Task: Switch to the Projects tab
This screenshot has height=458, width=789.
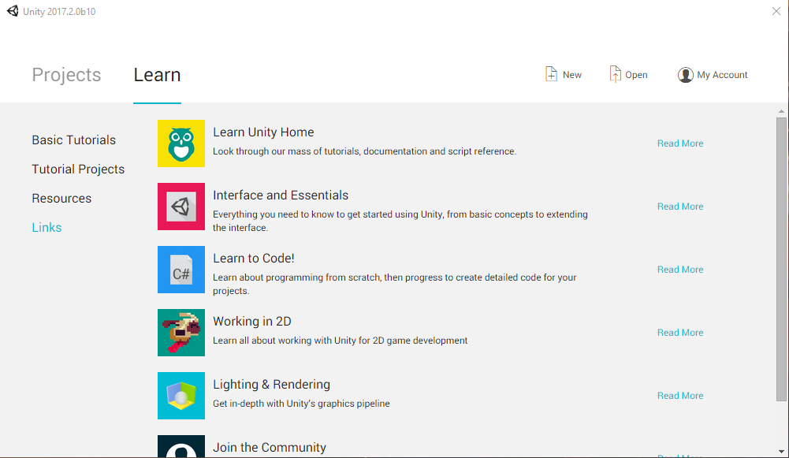Action: click(x=66, y=75)
